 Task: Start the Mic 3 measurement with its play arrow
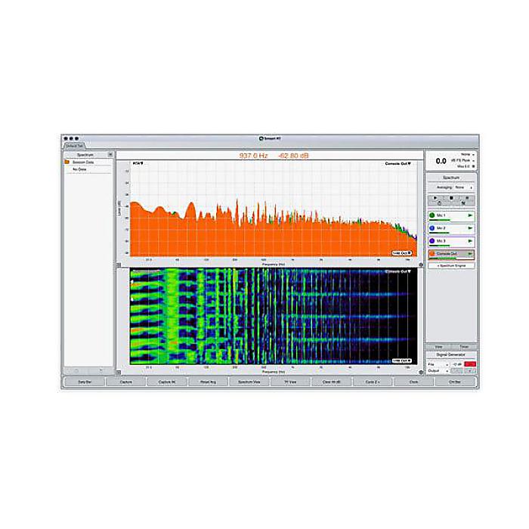[x=470, y=241]
